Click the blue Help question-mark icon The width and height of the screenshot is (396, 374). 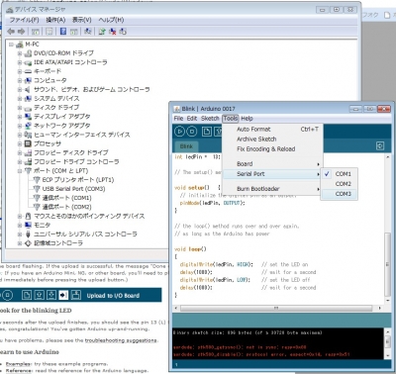63,32
